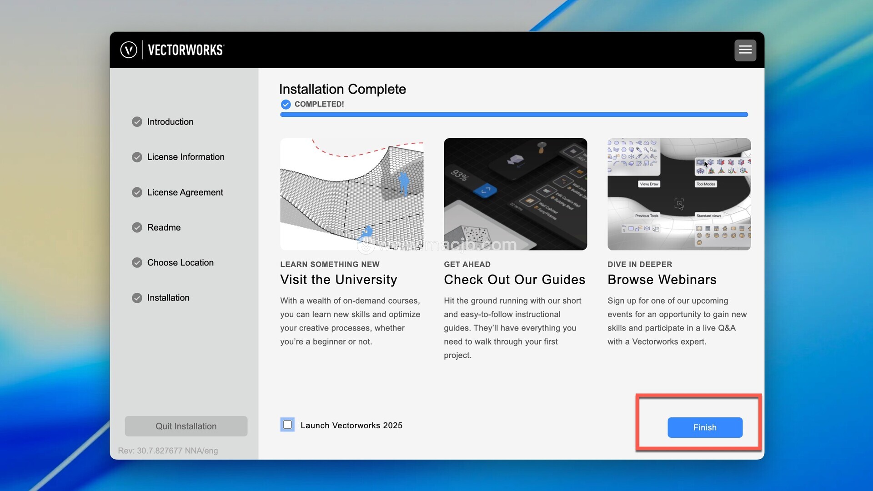Open the Check Out Our Guides thumbnail

[x=515, y=194]
